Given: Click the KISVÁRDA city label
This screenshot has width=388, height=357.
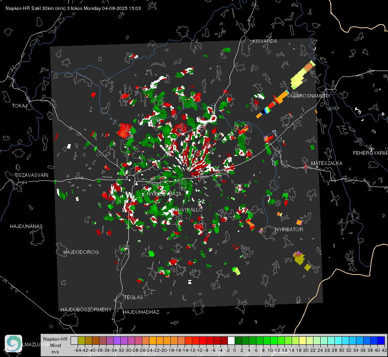Looking at the screenshot, I should click(x=265, y=41).
